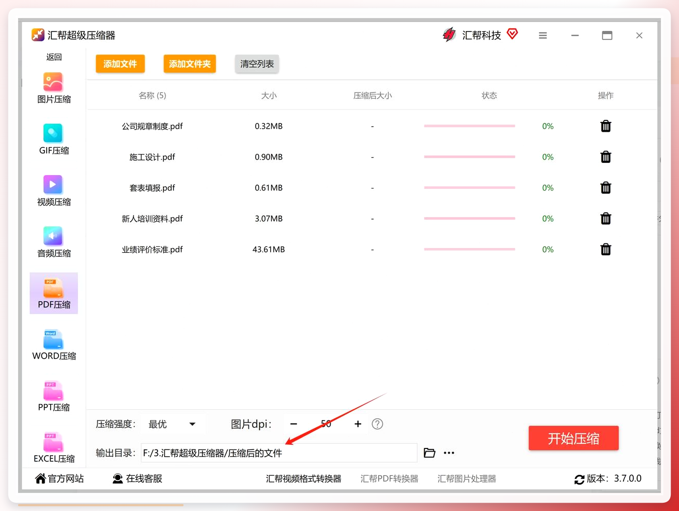Delete 公司规章制度.pdf with its trash icon
Image resolution: width=679 pixels, height=511 pixels.
[606, 126]
